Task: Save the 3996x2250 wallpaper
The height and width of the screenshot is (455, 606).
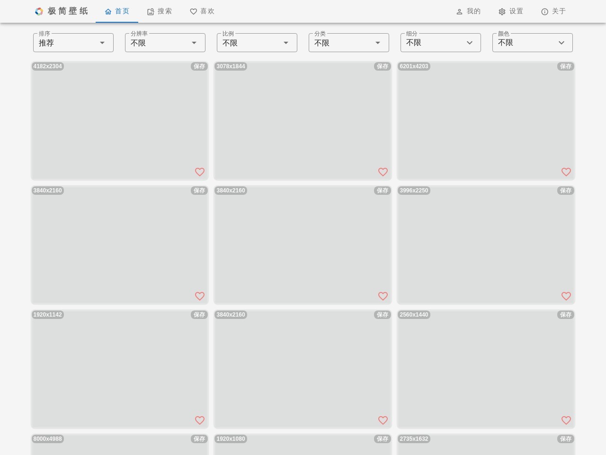Action: pyautogui.click(x=566, y=191)
